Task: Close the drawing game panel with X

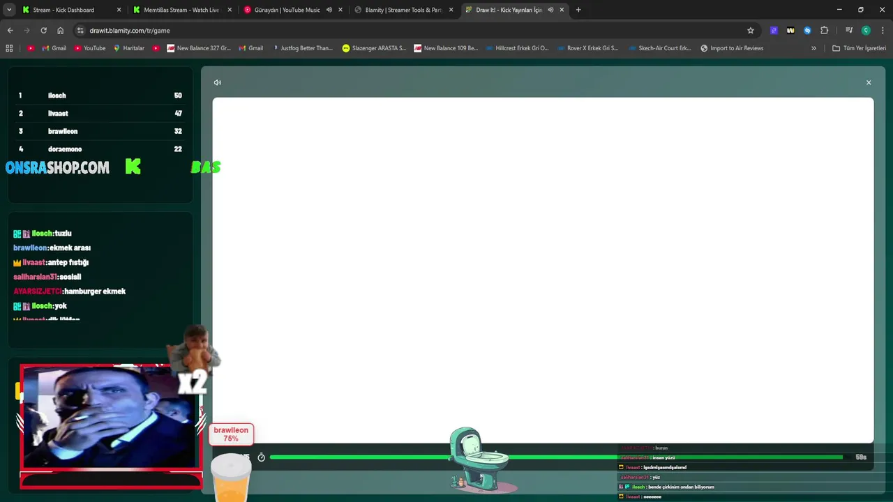Action: pyautogui.click(x=869, y=82)
